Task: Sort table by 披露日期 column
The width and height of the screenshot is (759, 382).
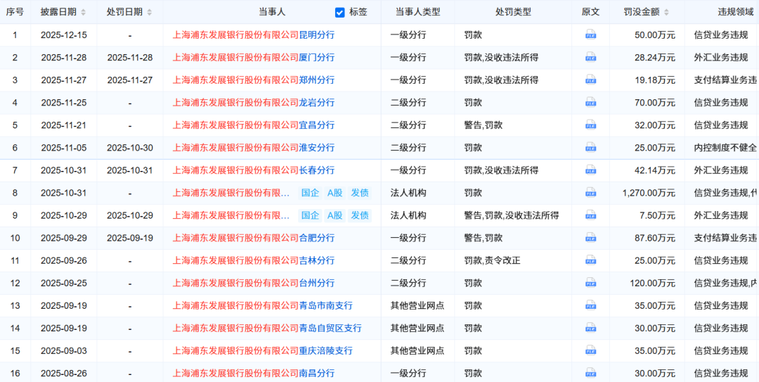Action: coord(83,12)
